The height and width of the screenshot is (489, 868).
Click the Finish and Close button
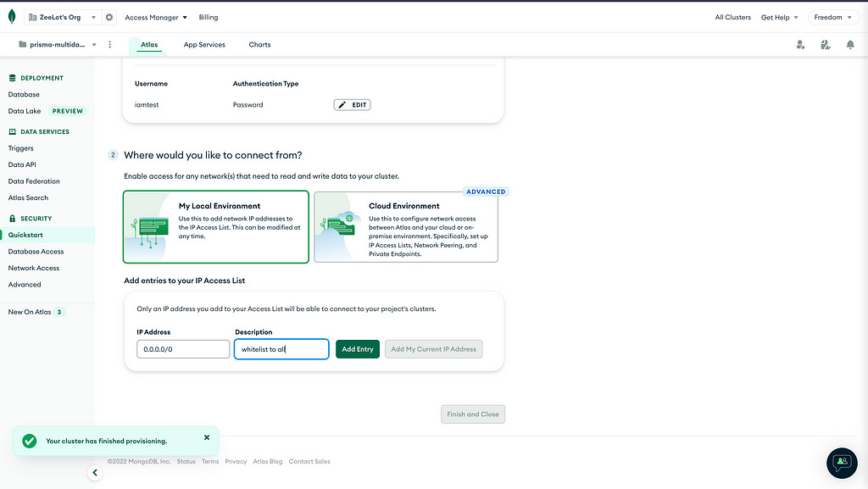coord(473,414)
